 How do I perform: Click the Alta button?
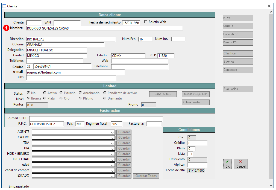pyautogui.click(x=238, y=18)
